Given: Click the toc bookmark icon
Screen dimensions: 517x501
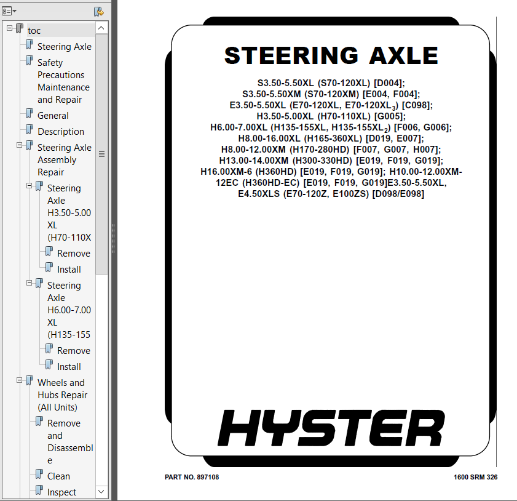Looking at the screenshot, I should [20, 29].
